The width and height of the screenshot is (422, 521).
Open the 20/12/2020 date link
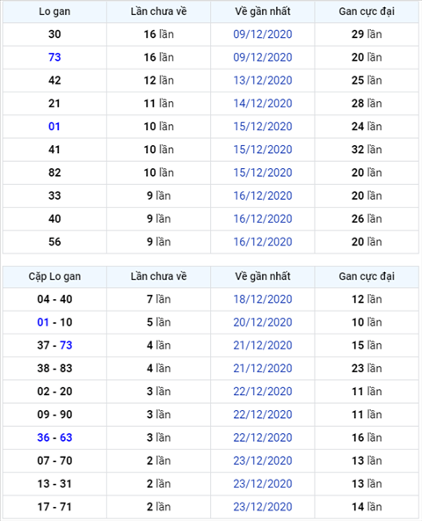coord(263,322)
